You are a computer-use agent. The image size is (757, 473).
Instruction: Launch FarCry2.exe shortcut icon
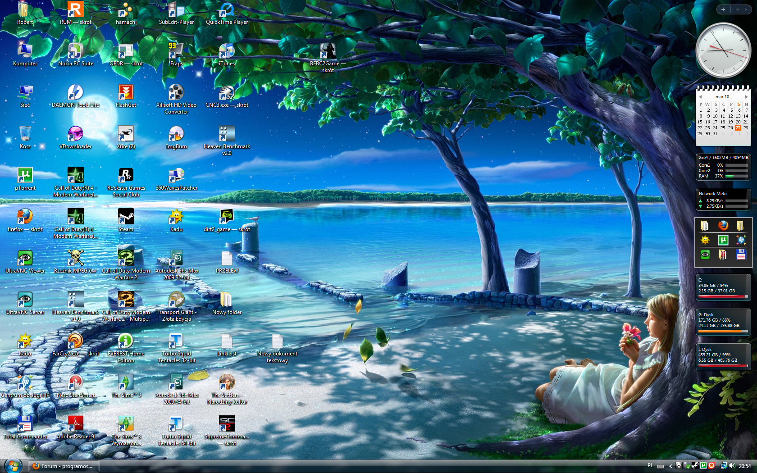[x=75, y=341]
